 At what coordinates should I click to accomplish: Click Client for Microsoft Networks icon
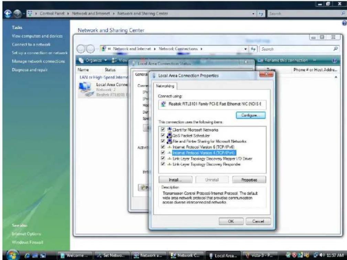coord(170,130)
